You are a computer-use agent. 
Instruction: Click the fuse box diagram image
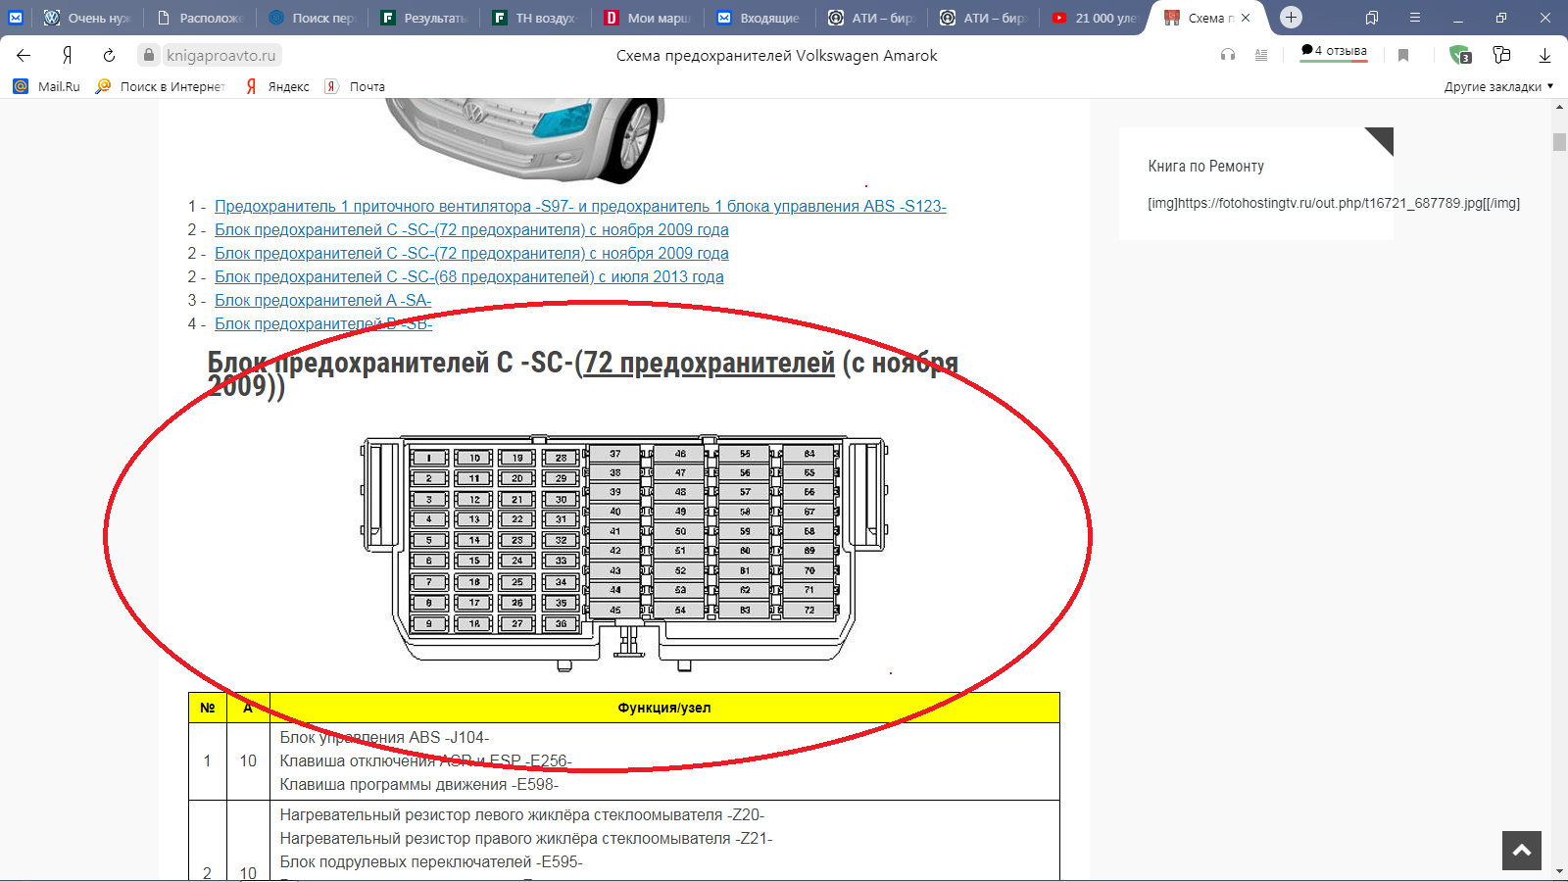click(624, 553)
